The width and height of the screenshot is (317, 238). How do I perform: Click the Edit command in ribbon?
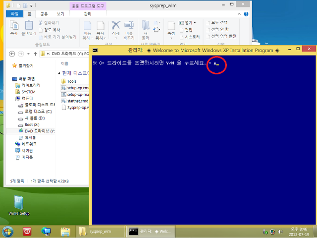[x=186, y=30]
